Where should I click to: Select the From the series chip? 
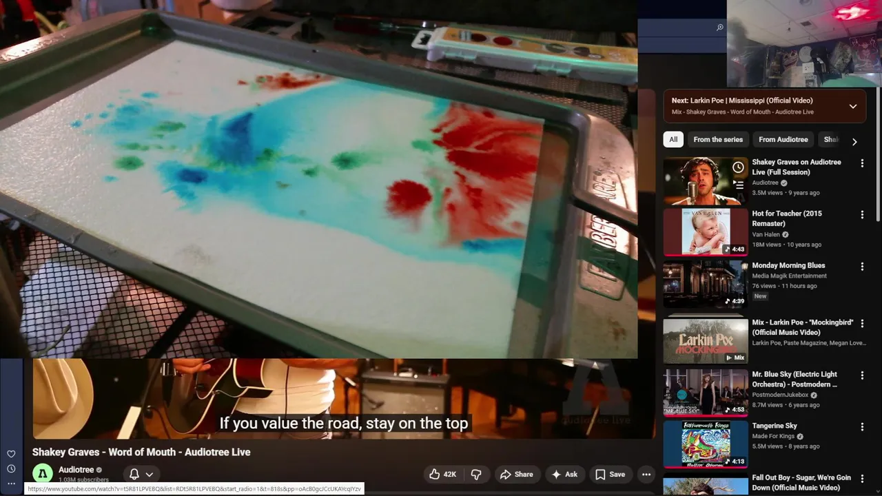pyautogui.click(x=718, y=139)
